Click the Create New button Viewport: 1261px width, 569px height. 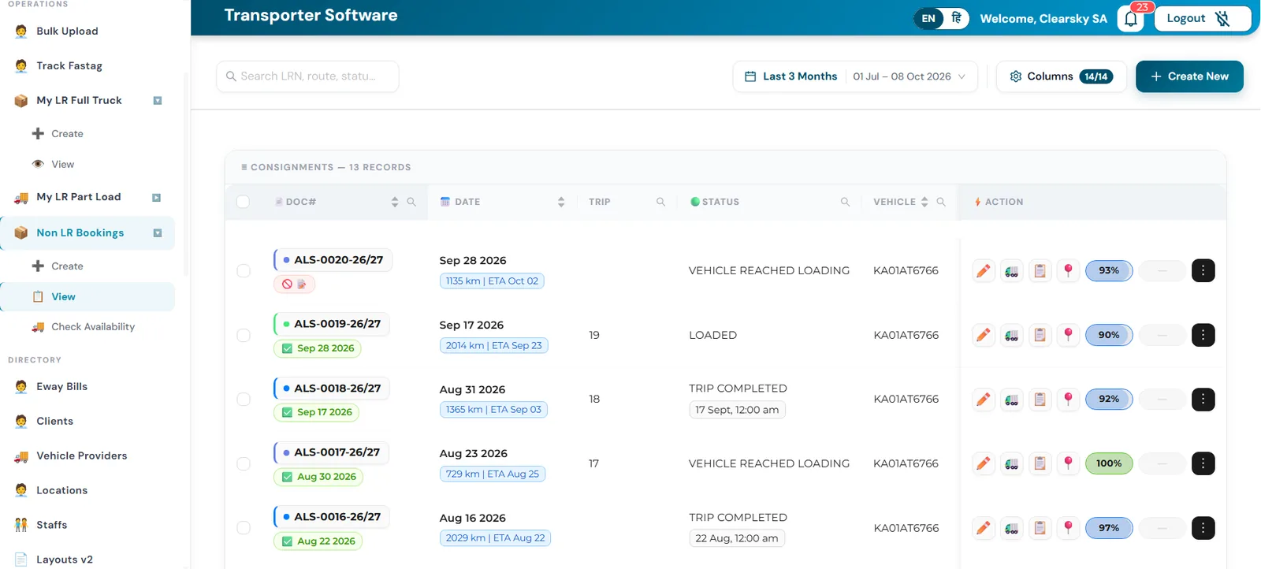coord(1189,76)
